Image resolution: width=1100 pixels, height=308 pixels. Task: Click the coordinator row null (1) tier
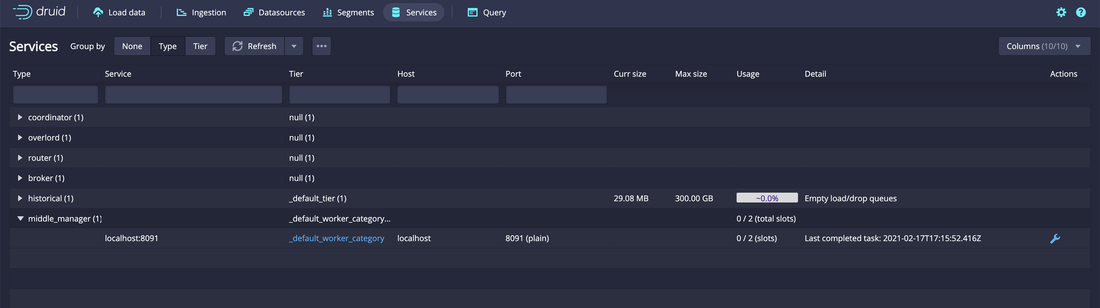[301, 117]
